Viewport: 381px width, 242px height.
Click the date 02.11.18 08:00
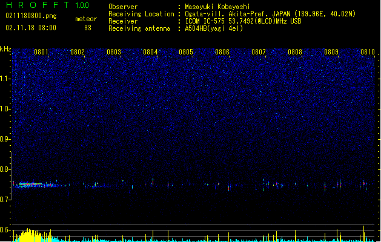pos(31,28)
